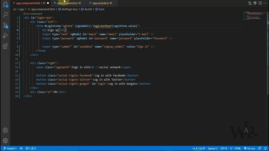Click the master branch indicator in the status bar
This screenshot has height=151, width=269.
click(x=10, y=148)
